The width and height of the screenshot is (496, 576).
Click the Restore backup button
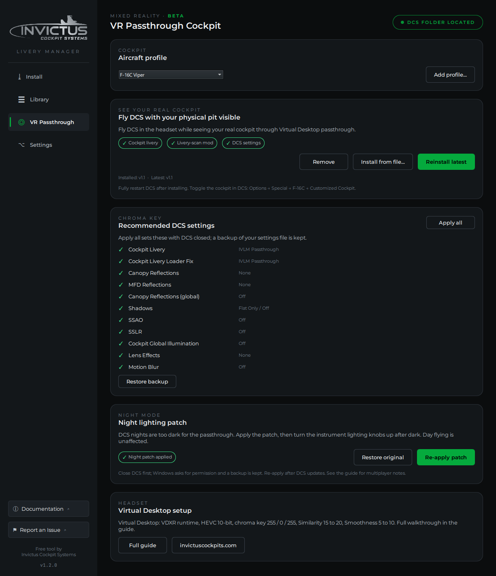coord(147,381)
